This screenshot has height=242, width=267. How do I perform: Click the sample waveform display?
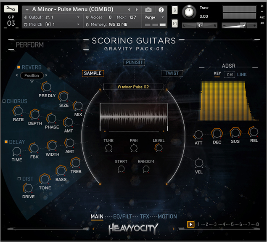[134, 117]
